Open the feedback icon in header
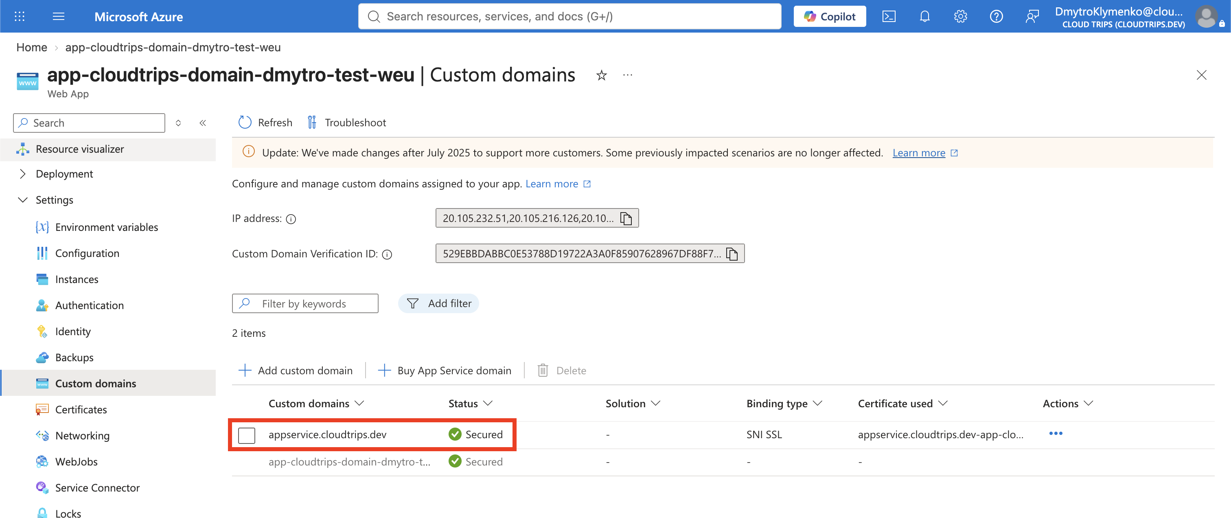The image size is (1231, 518). point(1032,17)
